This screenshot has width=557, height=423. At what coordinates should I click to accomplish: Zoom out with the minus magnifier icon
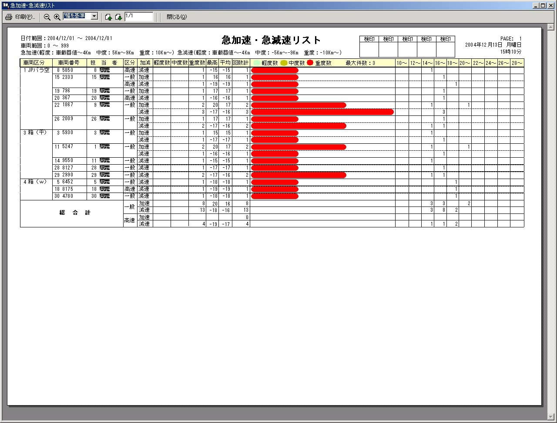click(x=47, y=17)
